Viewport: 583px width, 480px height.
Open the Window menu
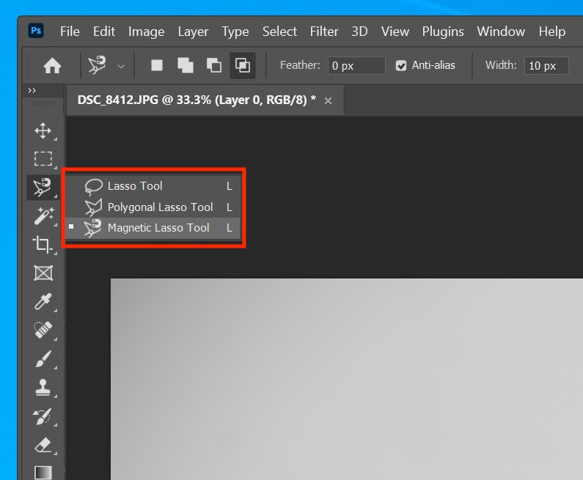501,32
